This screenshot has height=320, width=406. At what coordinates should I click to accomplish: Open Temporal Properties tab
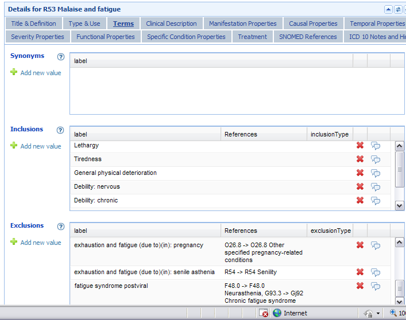tap(375, 24)
